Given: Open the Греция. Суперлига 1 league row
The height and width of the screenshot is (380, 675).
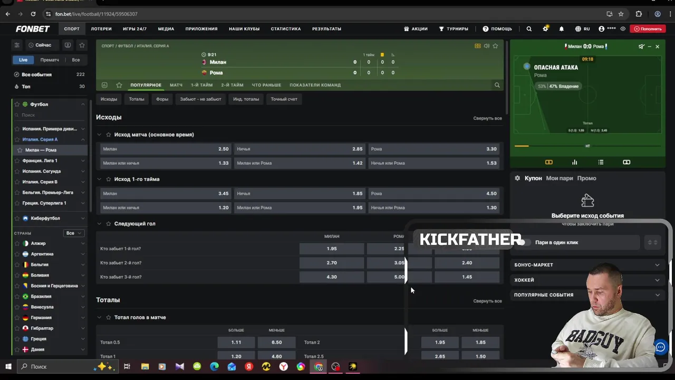Looking at the screenshot, I should coord(50,203).
